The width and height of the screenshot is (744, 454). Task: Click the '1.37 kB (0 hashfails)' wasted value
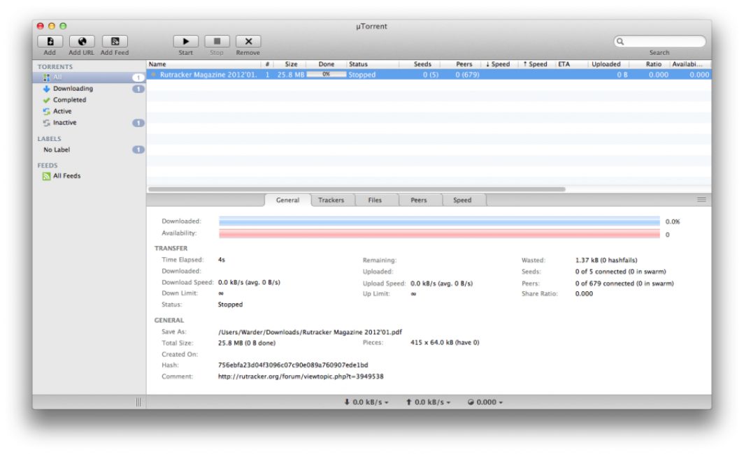(606, 260)
